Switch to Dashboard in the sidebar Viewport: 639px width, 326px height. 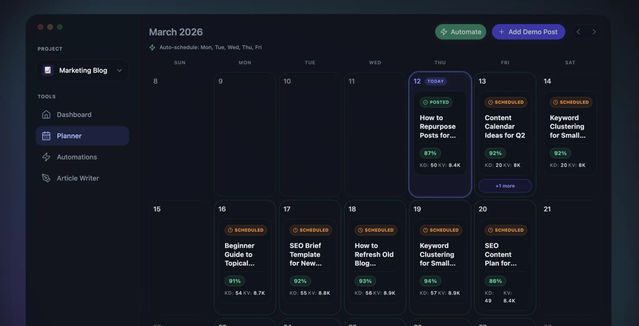(74, 114)
